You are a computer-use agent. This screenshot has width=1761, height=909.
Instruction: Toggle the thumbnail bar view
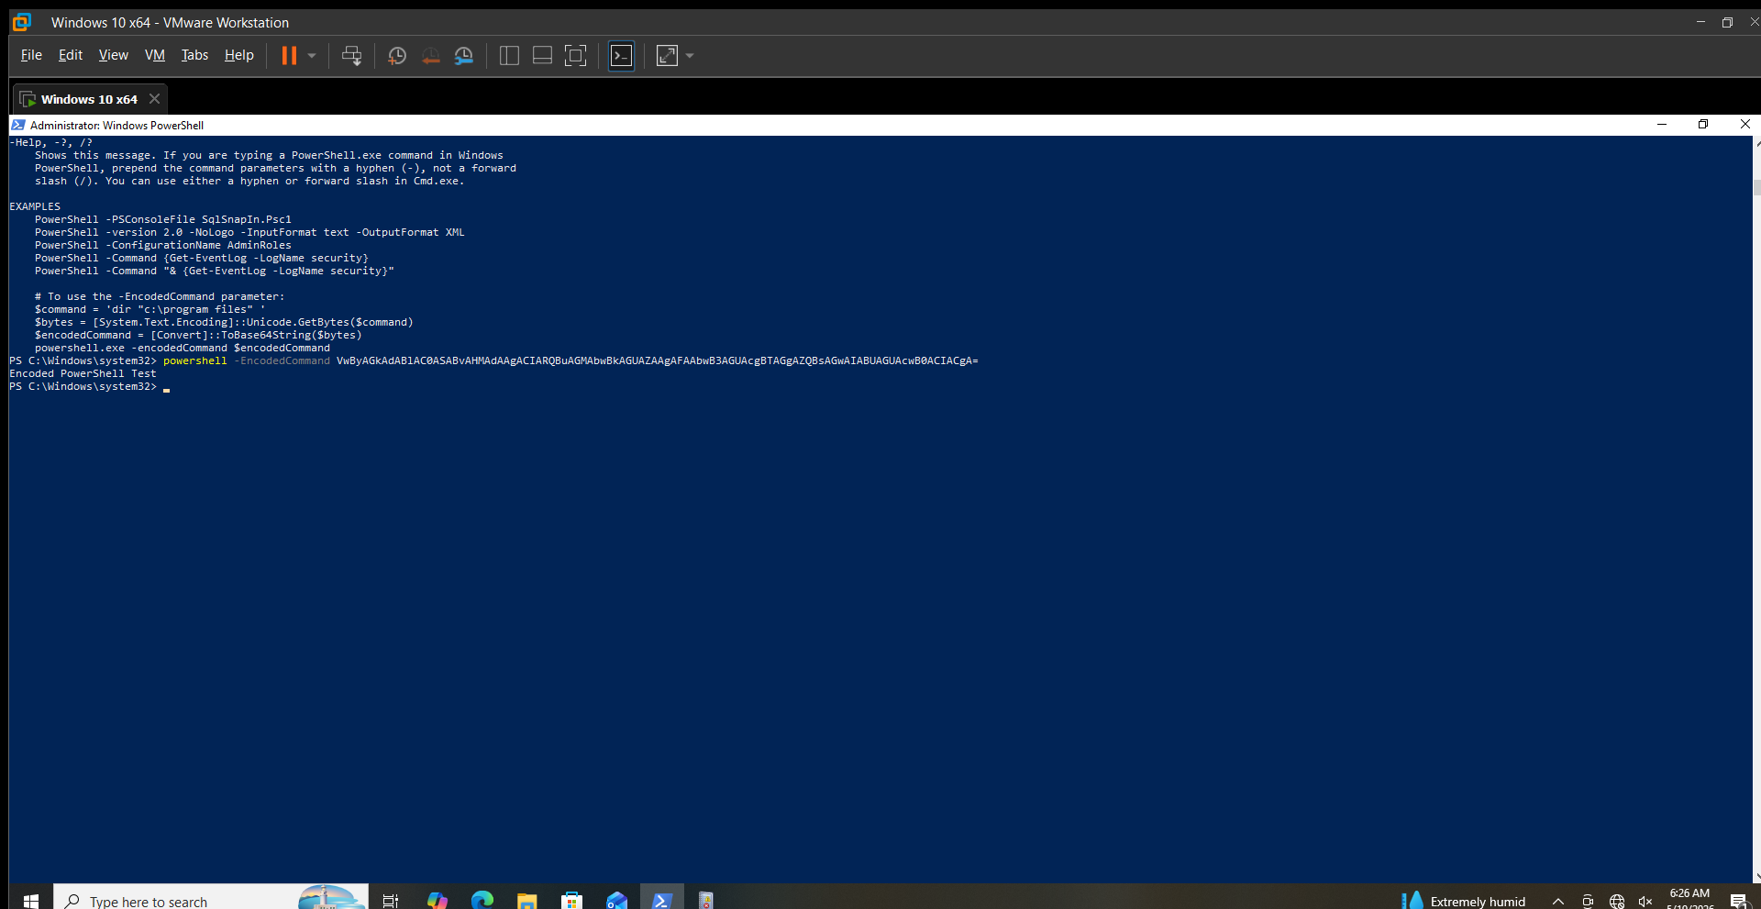(x=542, y=56)
